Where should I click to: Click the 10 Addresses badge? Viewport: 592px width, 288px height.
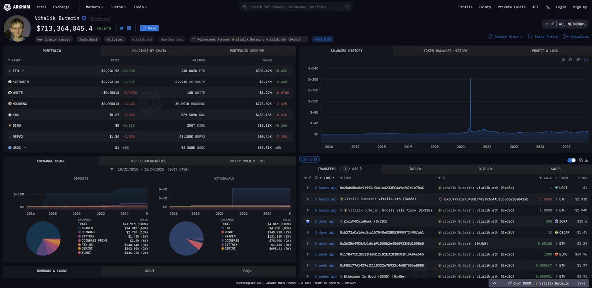(100, 18)
